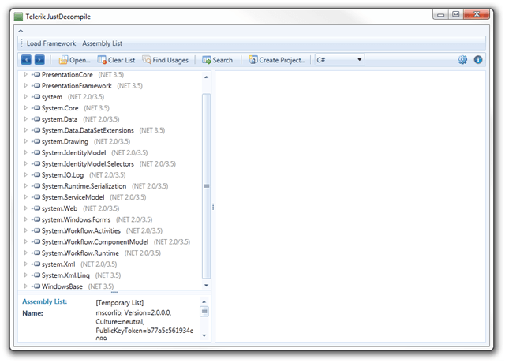Expand the System.Core assembly node
The image size is (505, 363).
click(26, 108)
